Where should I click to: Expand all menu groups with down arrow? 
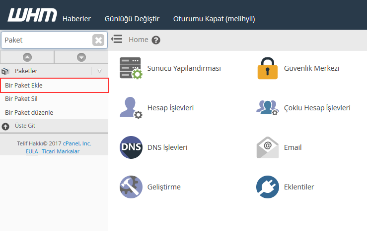81,57
